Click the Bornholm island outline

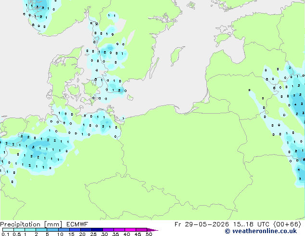[130, 97]
